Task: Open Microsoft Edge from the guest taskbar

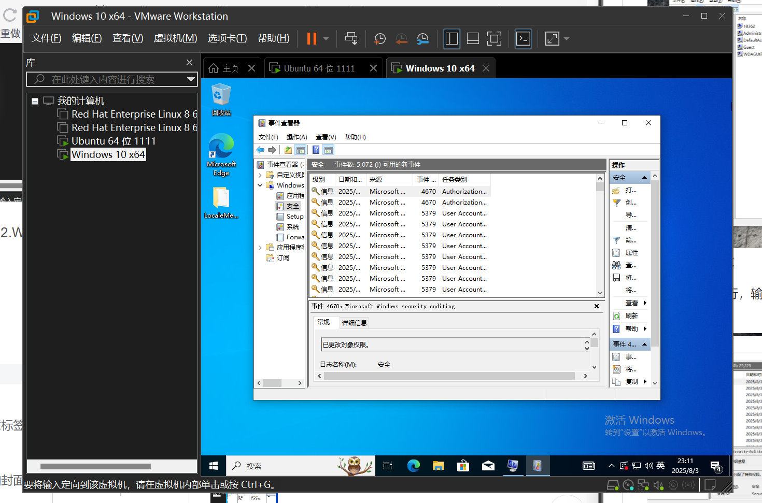Action: 413,466
